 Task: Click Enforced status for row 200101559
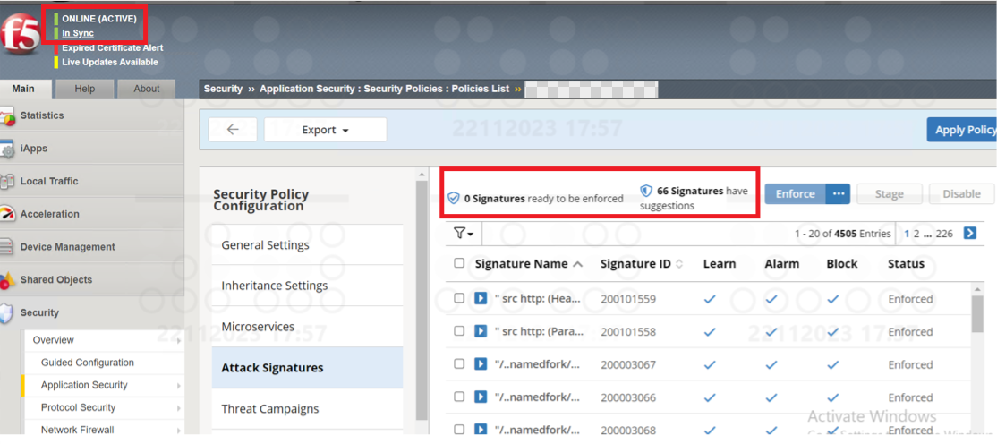point(910,298)
